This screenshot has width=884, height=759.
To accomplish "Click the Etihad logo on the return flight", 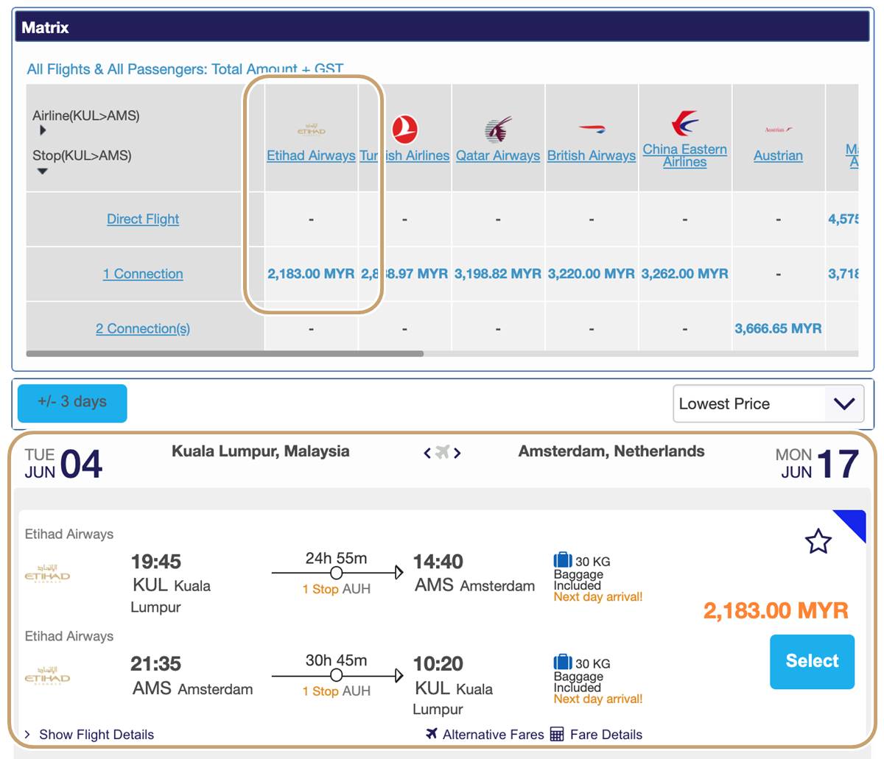I will pyautogui.click(x=48, y=676).
